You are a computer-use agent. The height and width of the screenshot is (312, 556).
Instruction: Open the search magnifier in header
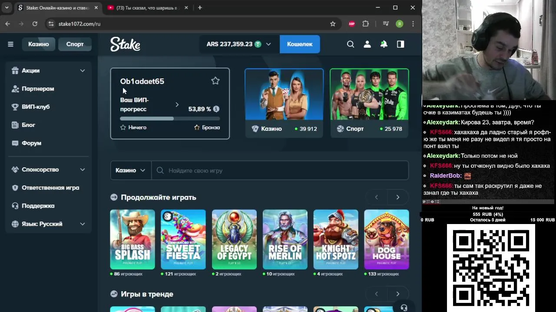coord(351,44)
